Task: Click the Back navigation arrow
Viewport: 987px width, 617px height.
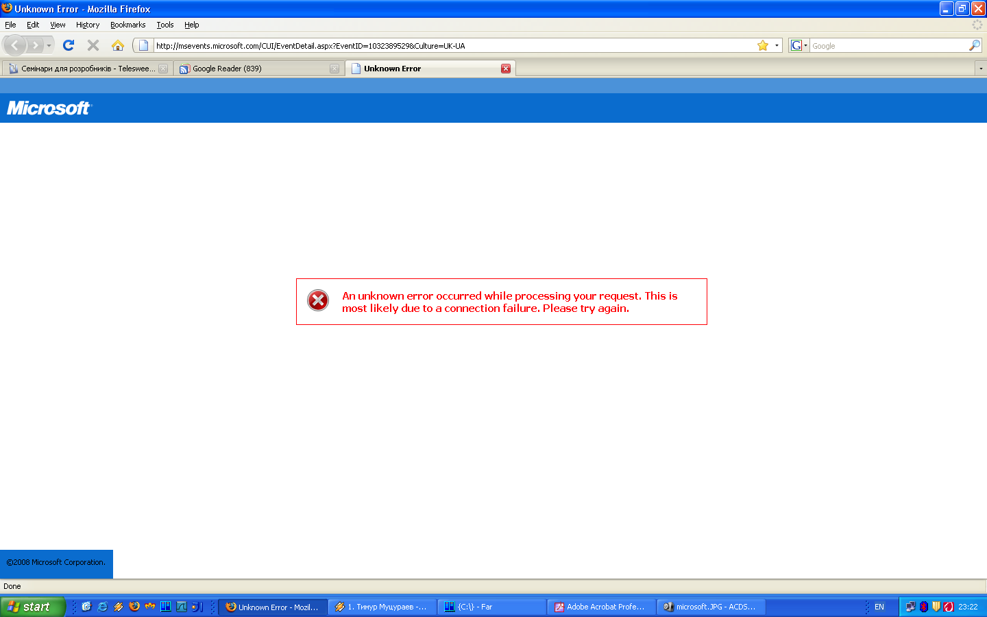Action: click(x=15, y=45)
